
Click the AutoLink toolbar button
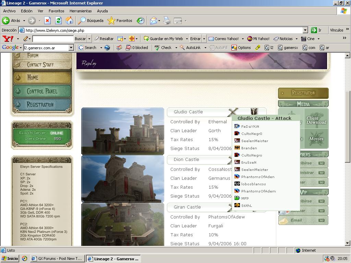190,48
